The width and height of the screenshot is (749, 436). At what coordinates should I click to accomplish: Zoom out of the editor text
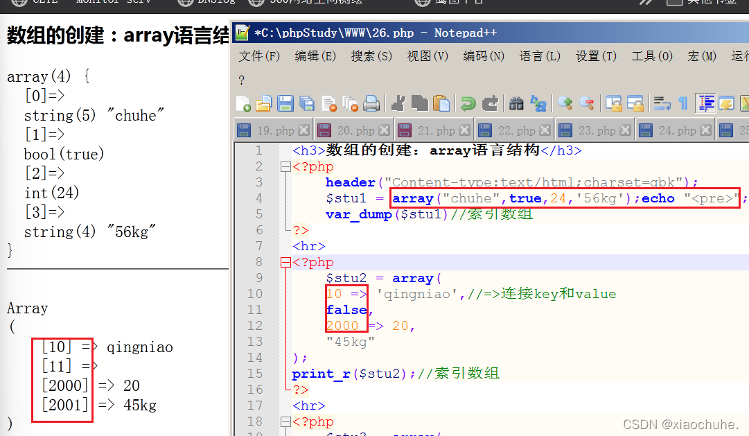coord(587,103)
